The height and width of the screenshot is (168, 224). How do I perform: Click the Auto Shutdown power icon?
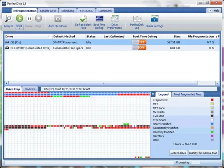coord(58,19)
